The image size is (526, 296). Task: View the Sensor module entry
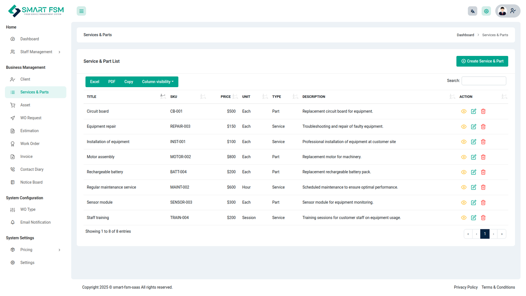pos(464,203)
